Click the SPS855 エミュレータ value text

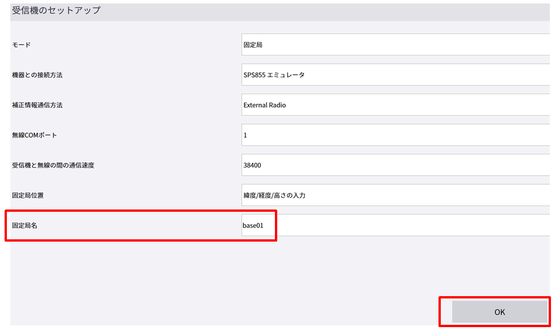[x=274, y=75]
